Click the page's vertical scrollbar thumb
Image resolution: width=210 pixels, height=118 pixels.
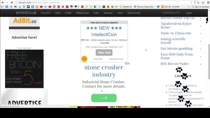click(209, 62)
